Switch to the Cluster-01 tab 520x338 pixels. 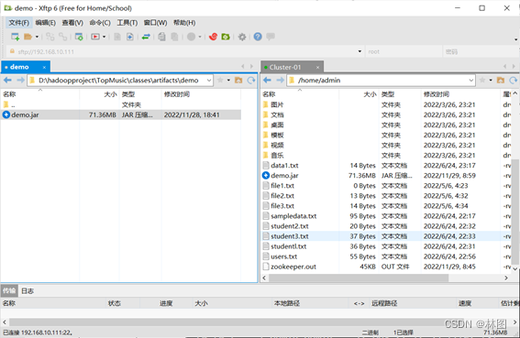click(x=292, y=67)
